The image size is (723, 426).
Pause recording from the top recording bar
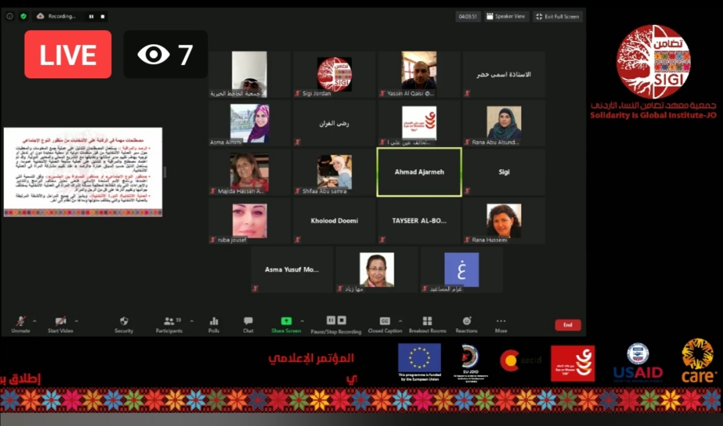coord(91,16)
